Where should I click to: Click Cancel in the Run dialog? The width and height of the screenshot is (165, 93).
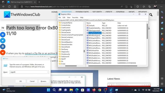click(x=32, y=81)
